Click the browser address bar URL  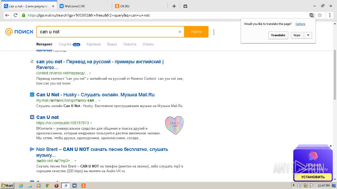point(89,15)
